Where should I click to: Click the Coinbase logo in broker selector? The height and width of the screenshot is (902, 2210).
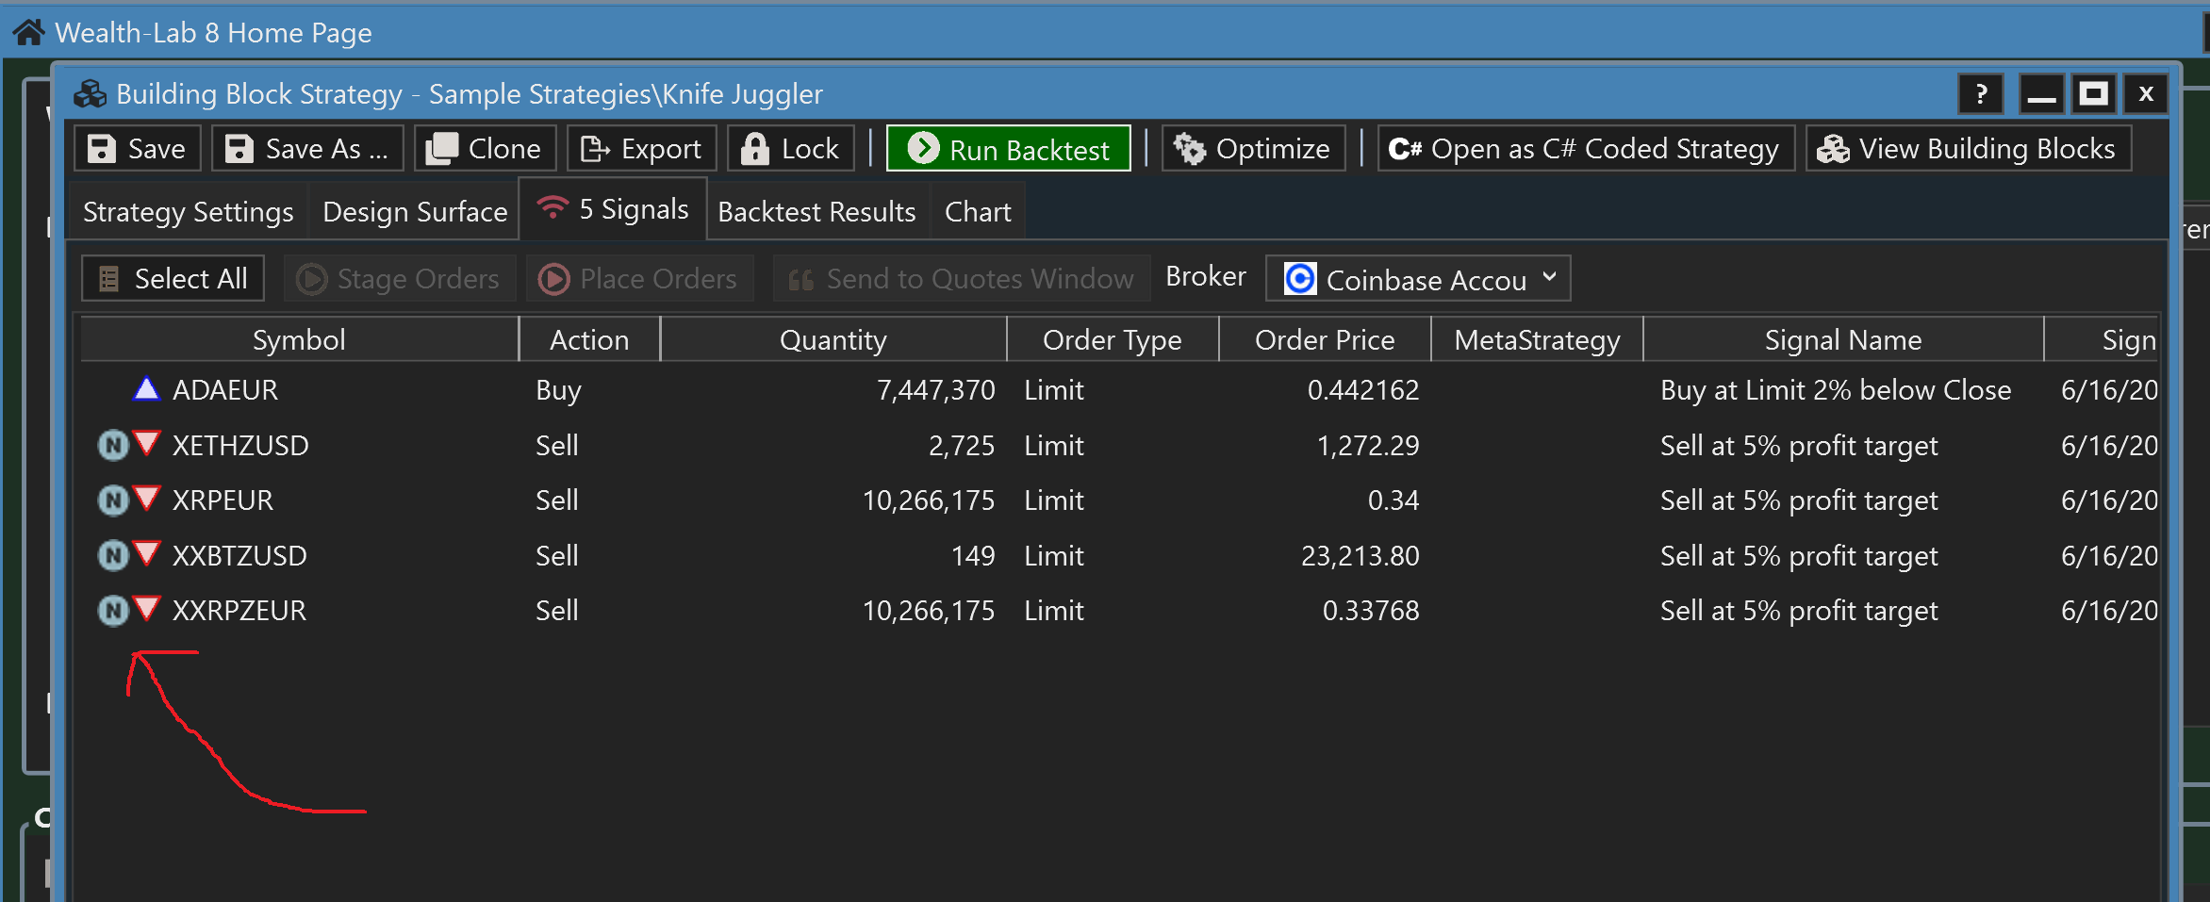tap(1300, 278)
